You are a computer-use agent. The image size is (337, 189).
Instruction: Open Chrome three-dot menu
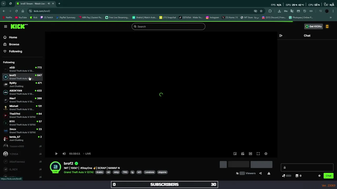pyautogui.click(x=333, y=11)
